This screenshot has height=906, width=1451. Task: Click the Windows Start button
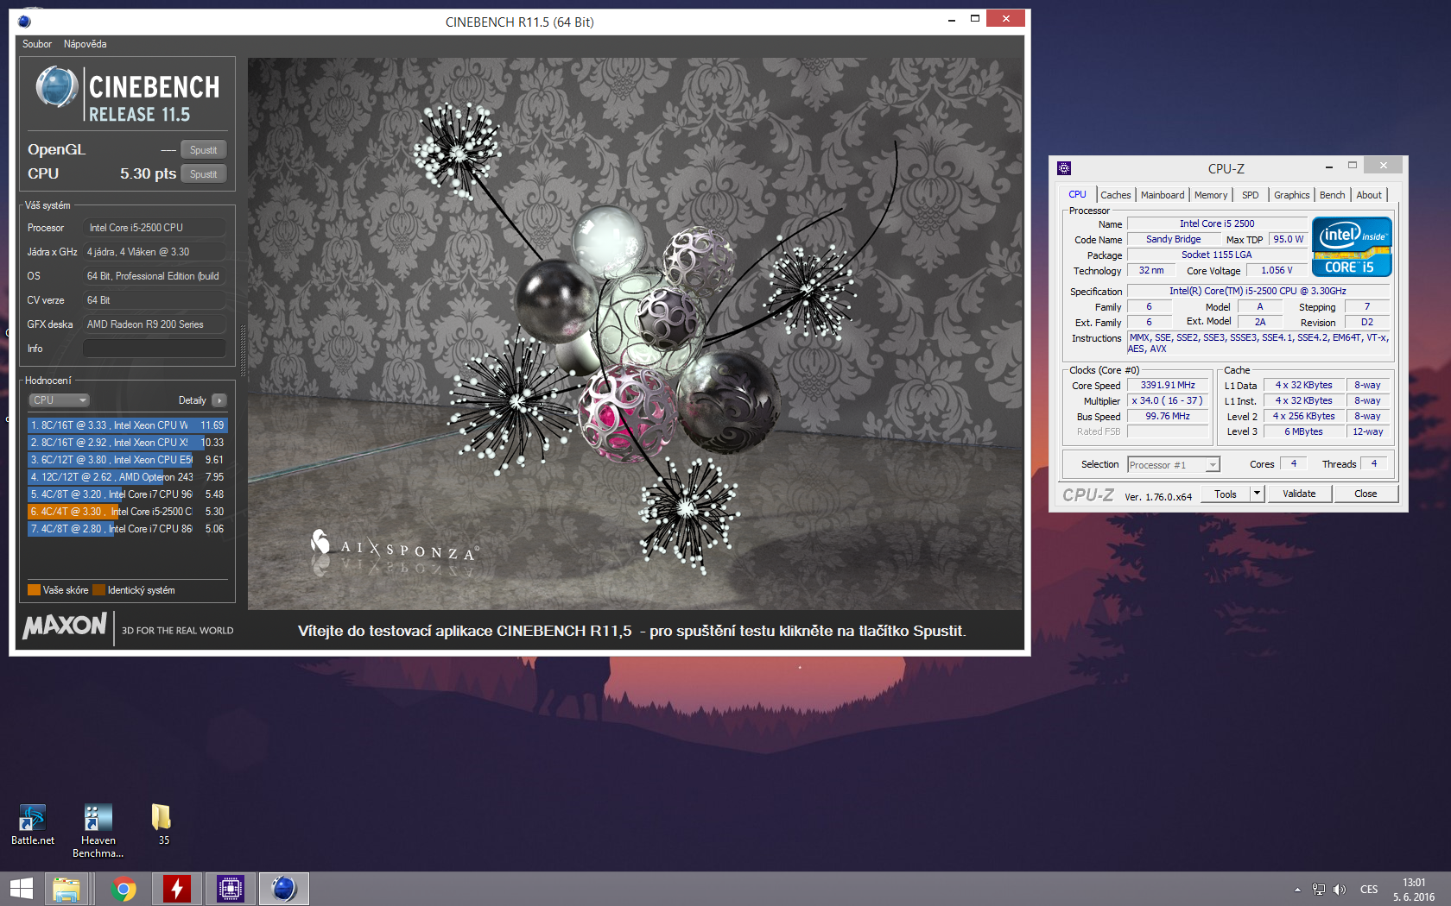(22, 889)
